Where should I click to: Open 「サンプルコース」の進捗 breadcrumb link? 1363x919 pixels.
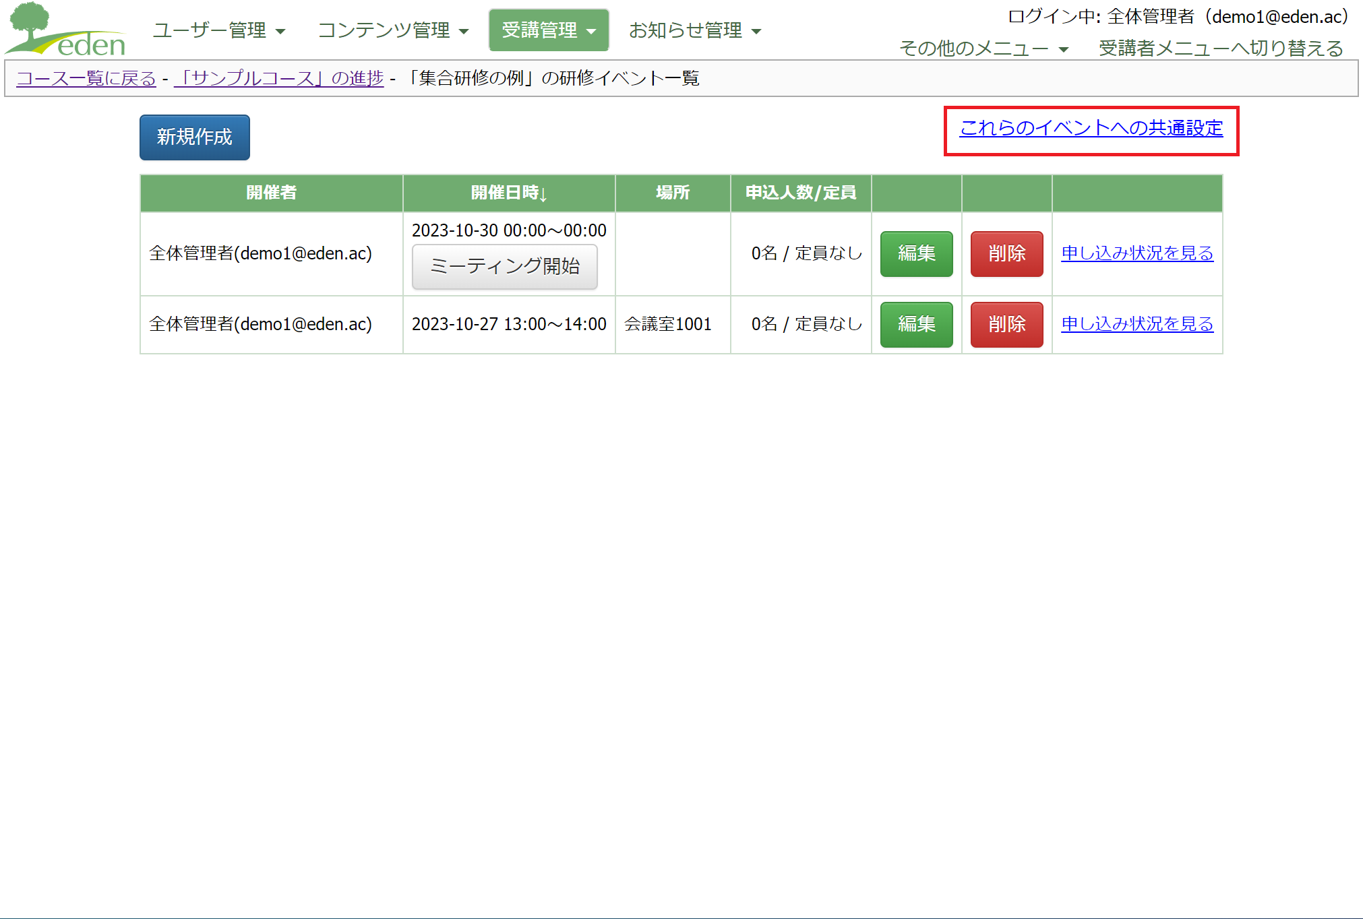point(278,78)
